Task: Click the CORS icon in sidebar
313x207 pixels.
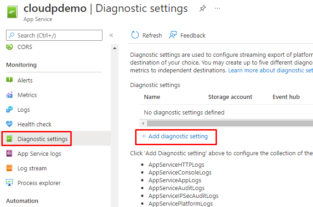Action: click(10, 47)
